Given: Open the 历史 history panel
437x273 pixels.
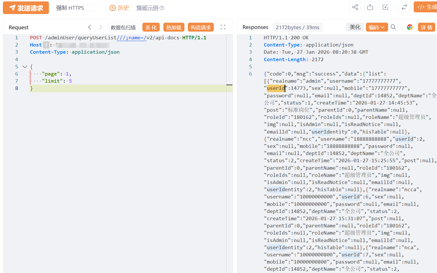Looking at the screenshot, I should 119,8.
